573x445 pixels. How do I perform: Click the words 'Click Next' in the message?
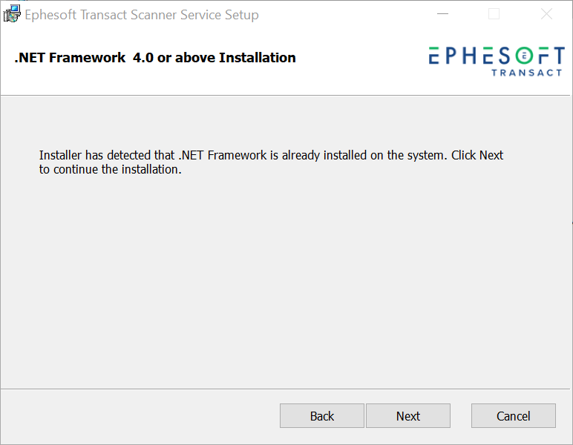click(x=477, y=155)
